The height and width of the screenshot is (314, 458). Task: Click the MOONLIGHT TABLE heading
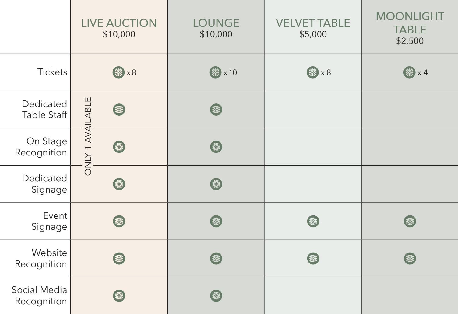tap(410, 23)
